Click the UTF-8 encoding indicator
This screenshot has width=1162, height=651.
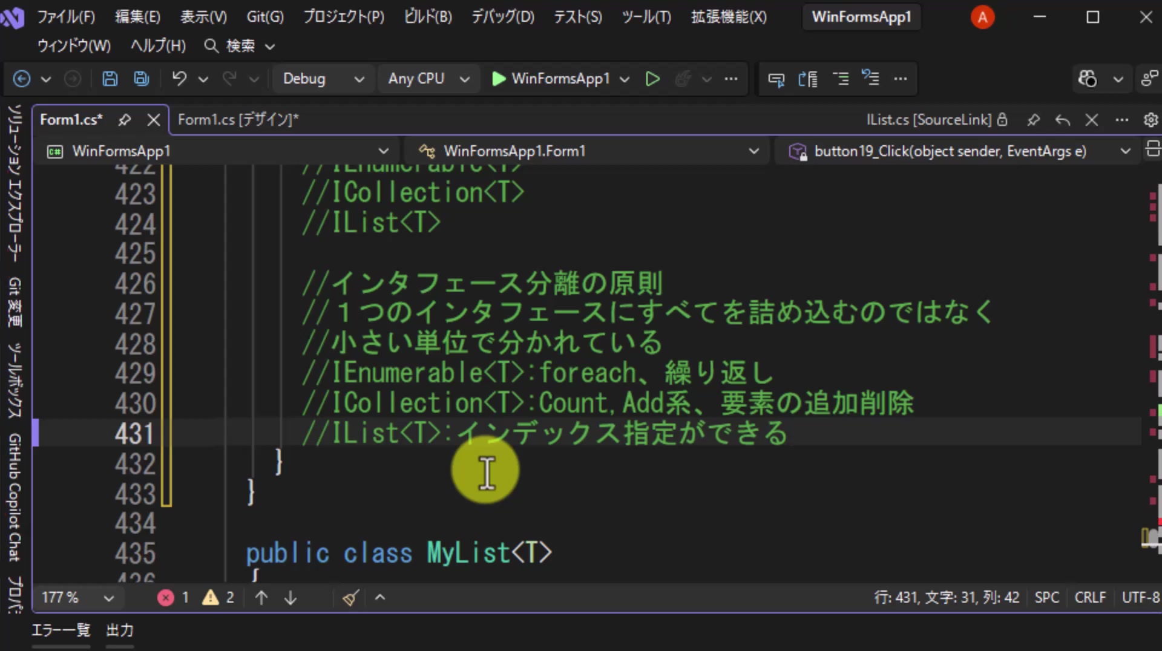[x=1141, y=598]
